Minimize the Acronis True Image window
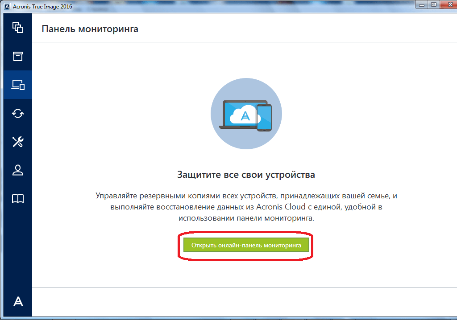 [422, 4]
